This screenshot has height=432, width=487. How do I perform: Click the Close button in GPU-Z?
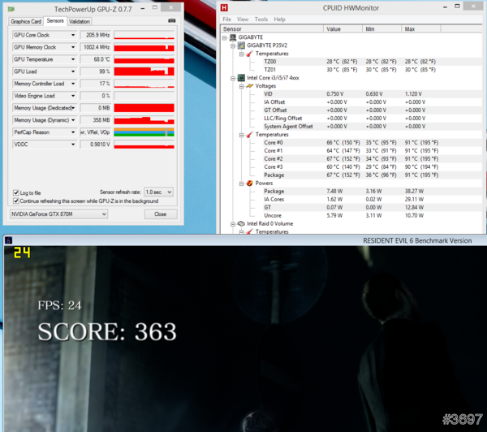161,214
